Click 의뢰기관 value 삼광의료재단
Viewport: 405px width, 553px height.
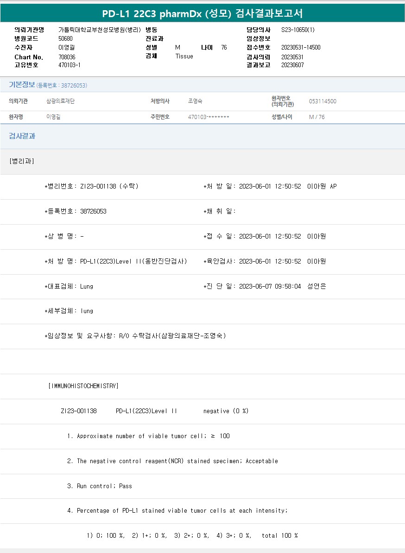60,101
